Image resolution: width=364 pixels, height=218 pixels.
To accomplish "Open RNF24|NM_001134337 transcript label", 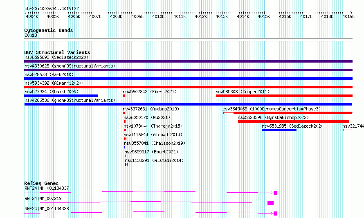I will [x=47, y=188].
